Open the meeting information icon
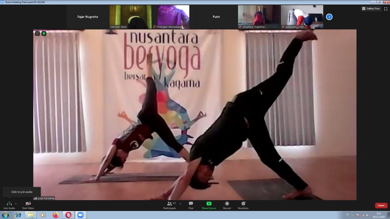Screen dimensions: 390x219 point(37,33)
